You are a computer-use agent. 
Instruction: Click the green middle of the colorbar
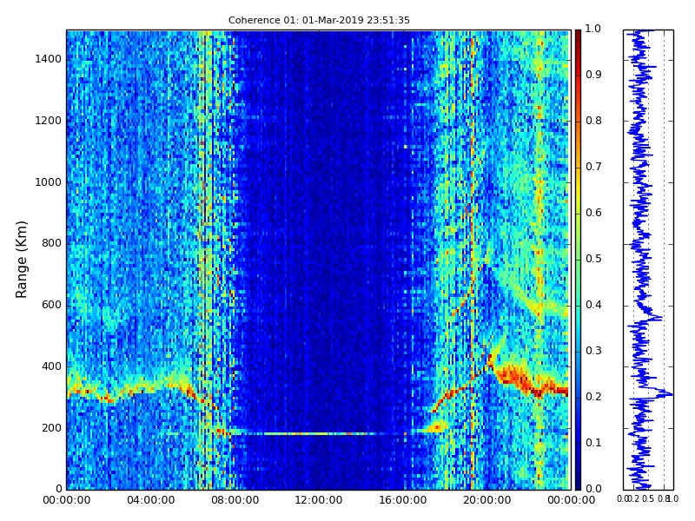tap(578, 260)
